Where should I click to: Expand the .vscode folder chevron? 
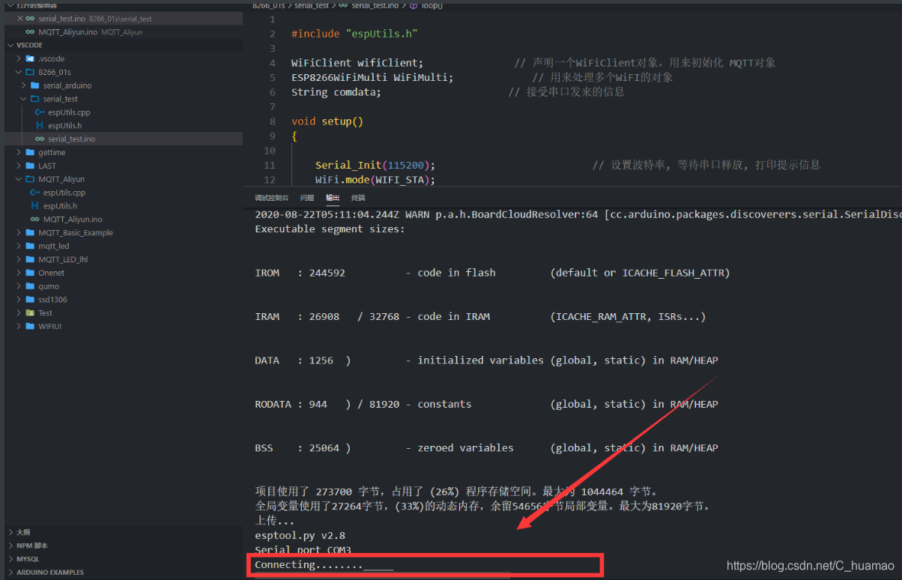tap(19, 58)
